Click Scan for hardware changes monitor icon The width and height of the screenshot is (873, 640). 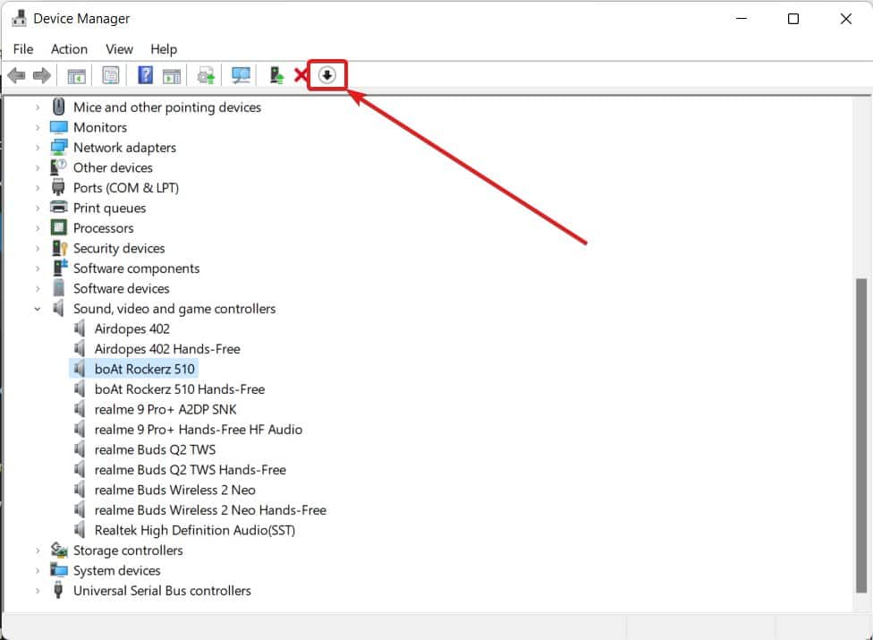241,76
